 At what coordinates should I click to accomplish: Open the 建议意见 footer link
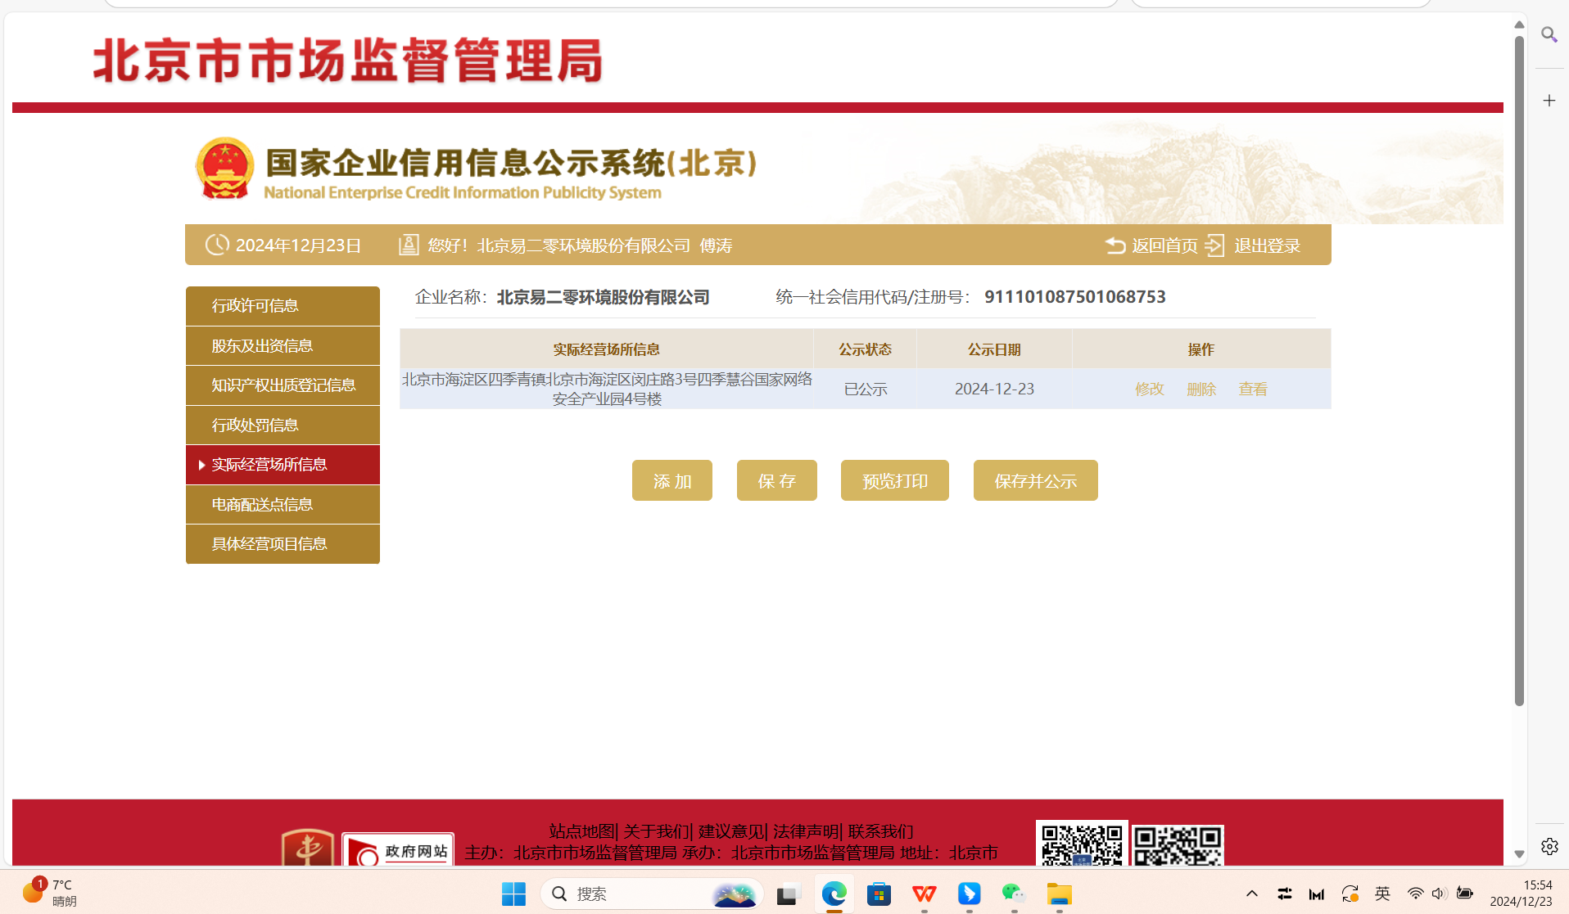point(730,831)
